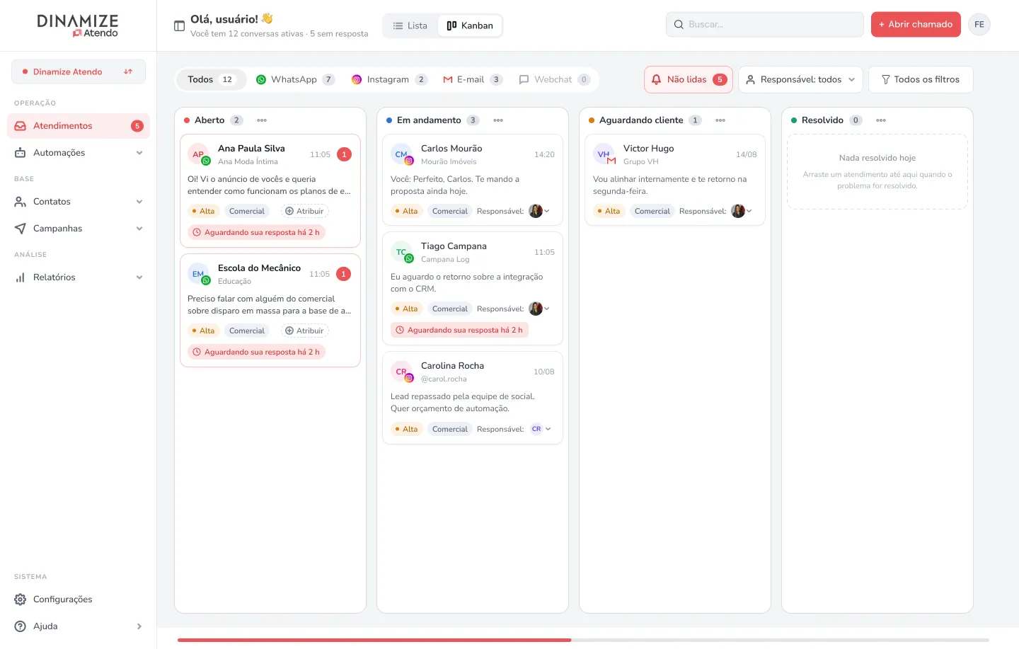Click the Automações robot icon

pos(21,153)
